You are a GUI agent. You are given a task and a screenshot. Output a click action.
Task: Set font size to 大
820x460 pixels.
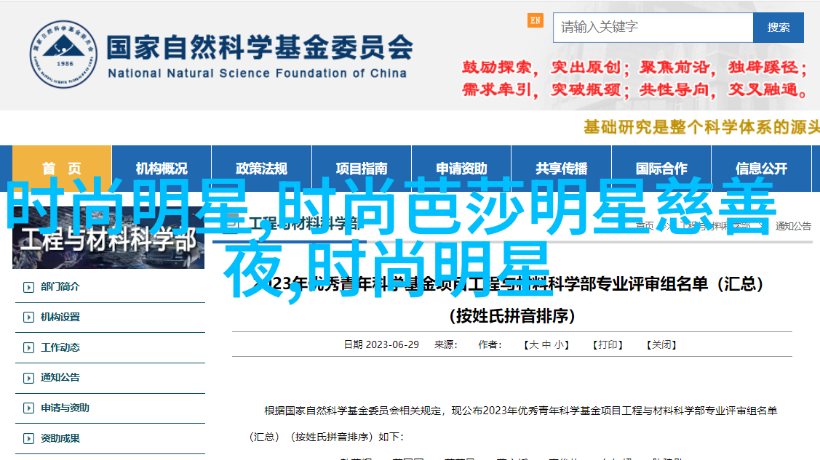click(533, 344)
